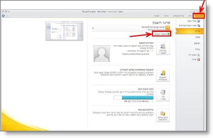Open Manage Rules and Alerts button
Screen dimensions: 213x138
point(163,115)
